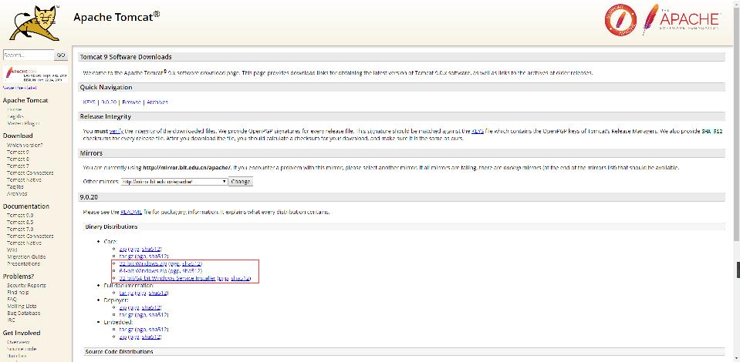Select Which version? in the Download sidebar
This screenshot has height=362, width=740.
(x=25, y=145)
